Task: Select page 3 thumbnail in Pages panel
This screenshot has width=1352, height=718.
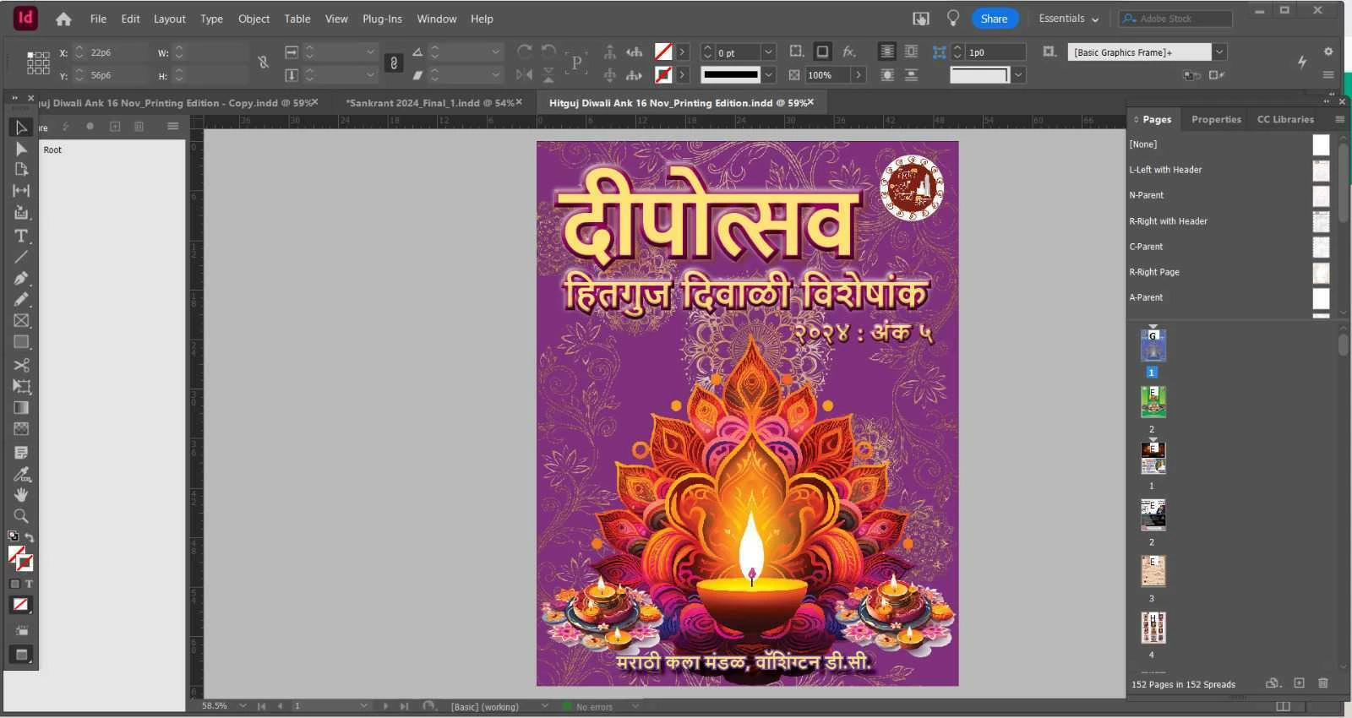Action: click(x=1153, y=571)
